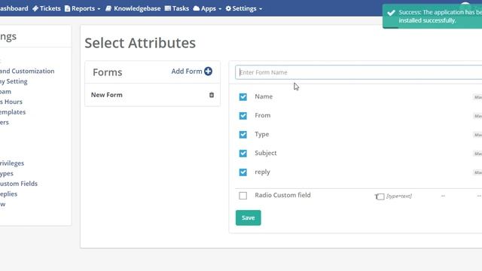The width and height of the screenshot is (482, 271).
Task: Click the Subject attribute label
Action: (x=266, y=153)
